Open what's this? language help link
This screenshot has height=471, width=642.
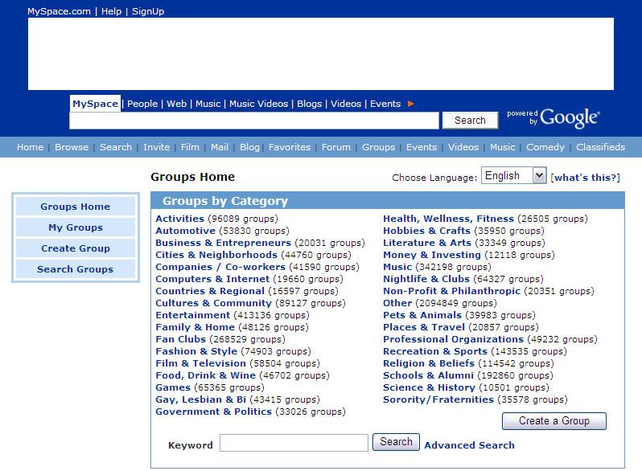[x=585, y=178]
